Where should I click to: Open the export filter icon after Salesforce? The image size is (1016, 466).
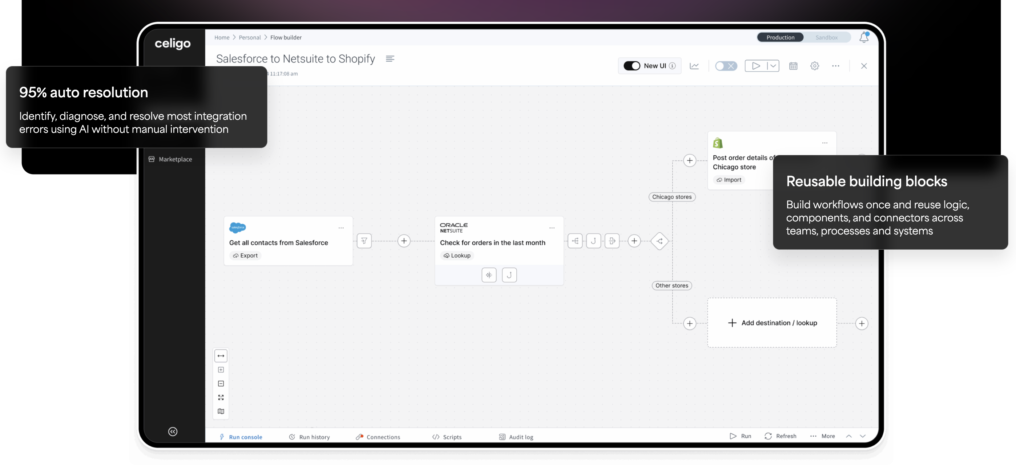(x=364, y=241)
